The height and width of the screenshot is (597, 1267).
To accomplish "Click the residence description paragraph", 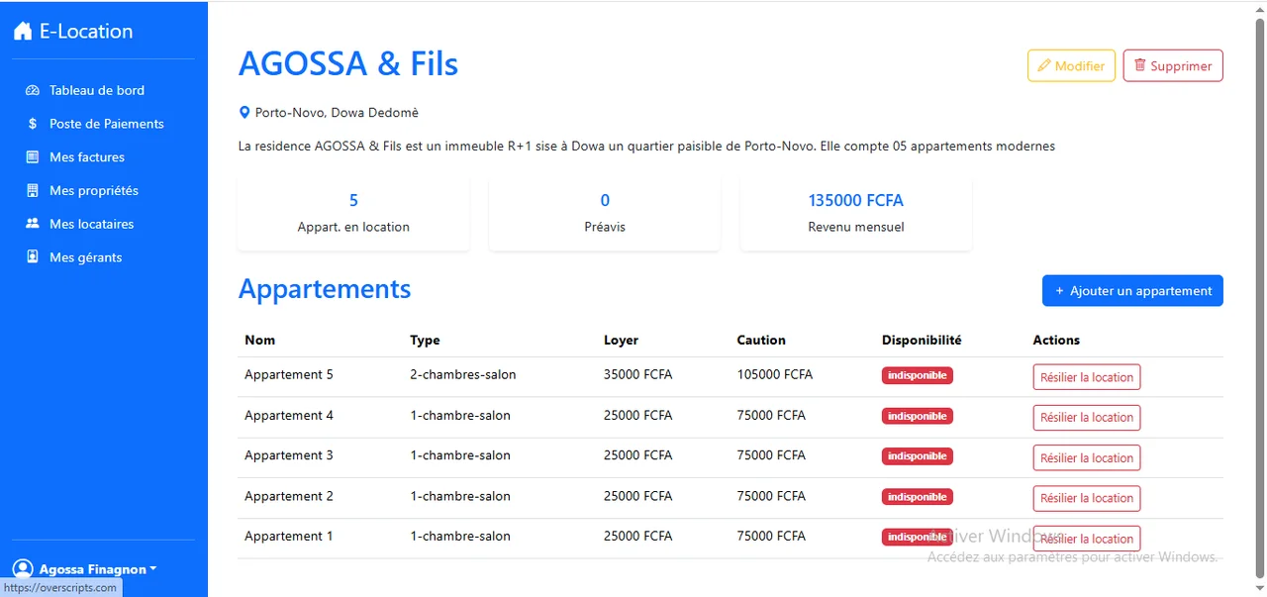I will pos(646,147).
